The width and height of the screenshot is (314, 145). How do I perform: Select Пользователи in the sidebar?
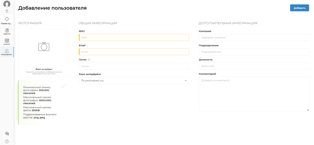point(7,52)
